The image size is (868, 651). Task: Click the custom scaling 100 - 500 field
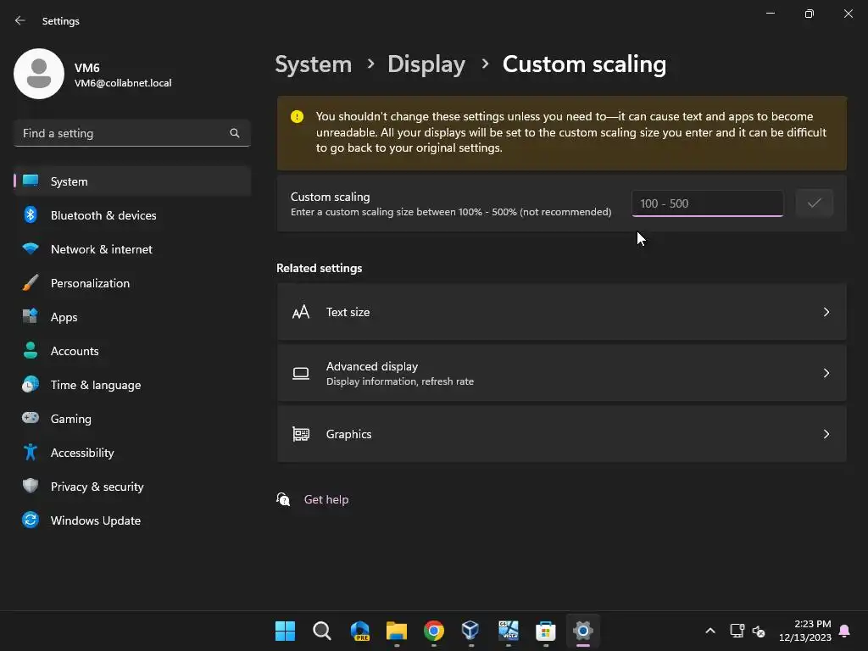click(x=708, y=203)
